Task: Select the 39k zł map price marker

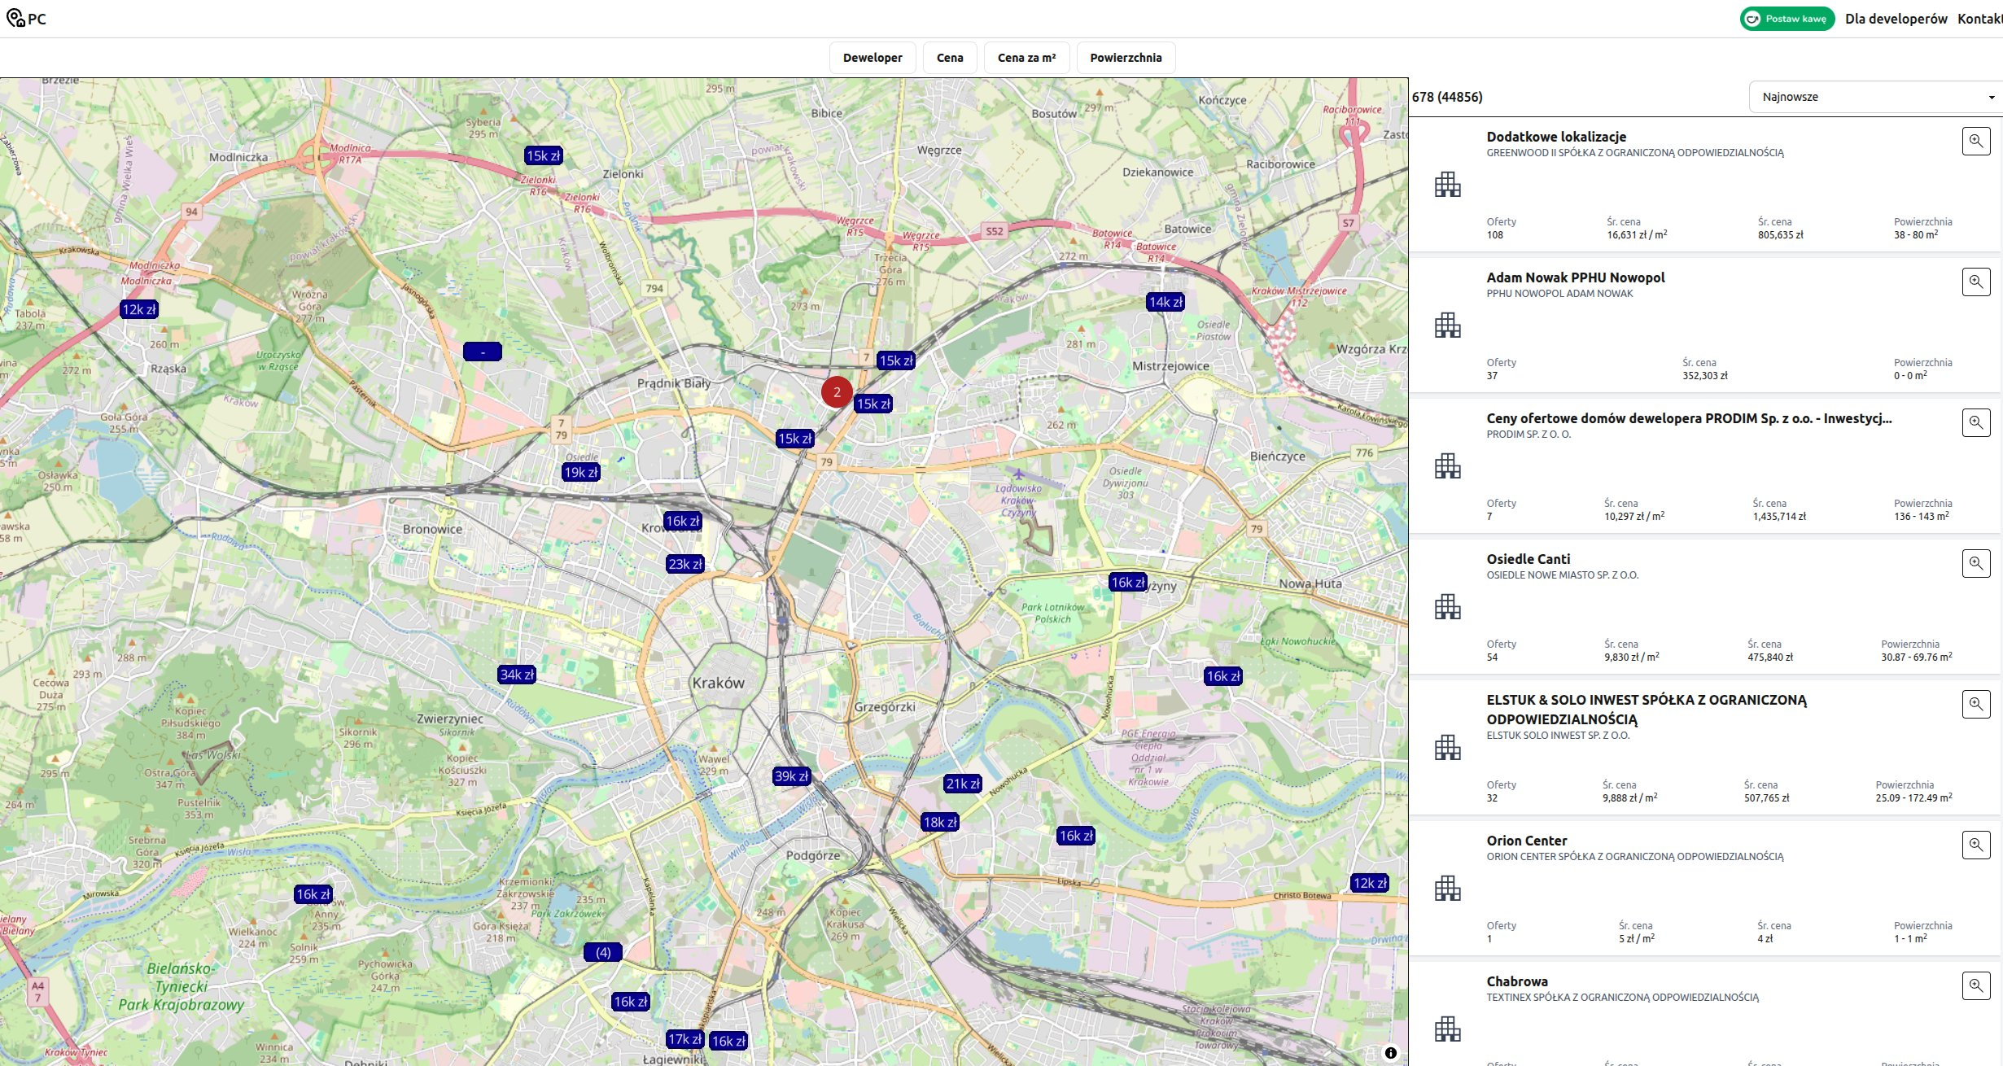Action: pos(791,776)
